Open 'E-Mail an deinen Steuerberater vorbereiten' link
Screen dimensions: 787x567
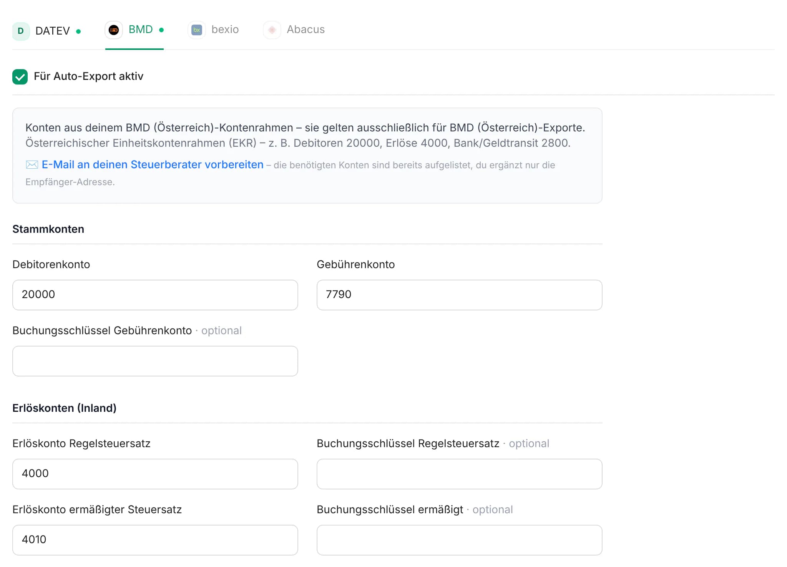point(153,164)
